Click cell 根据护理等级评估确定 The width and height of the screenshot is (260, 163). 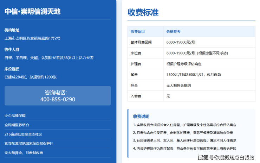tap(209, 64)
